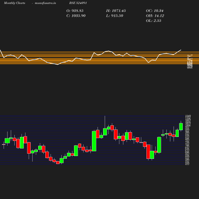Click the 'BSE 524091' stock code
This screenshot has height=199, width=199.
tap(78, 3)
